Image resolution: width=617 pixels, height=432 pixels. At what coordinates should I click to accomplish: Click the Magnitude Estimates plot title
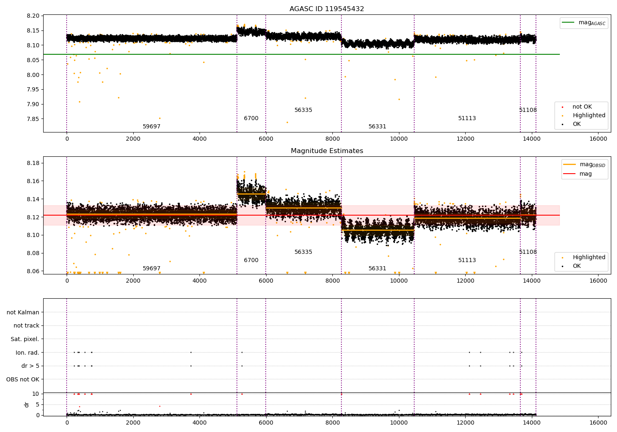click(327, 151)
